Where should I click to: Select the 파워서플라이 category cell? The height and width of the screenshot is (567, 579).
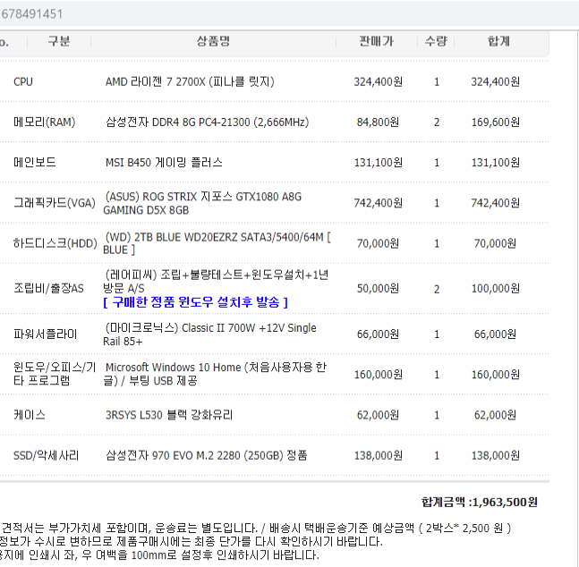coord(46,334)
